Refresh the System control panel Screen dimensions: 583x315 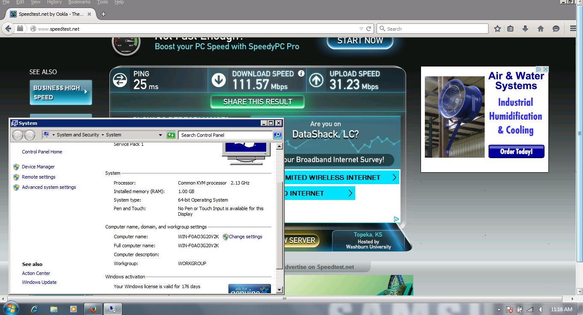pyautogui.click(x=171, y=135)
